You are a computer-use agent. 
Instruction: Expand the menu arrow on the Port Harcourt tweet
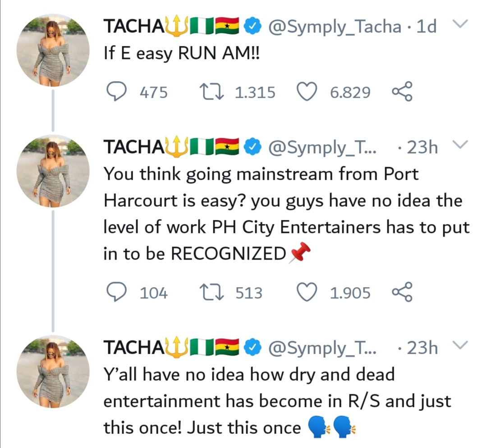[459, 146]
